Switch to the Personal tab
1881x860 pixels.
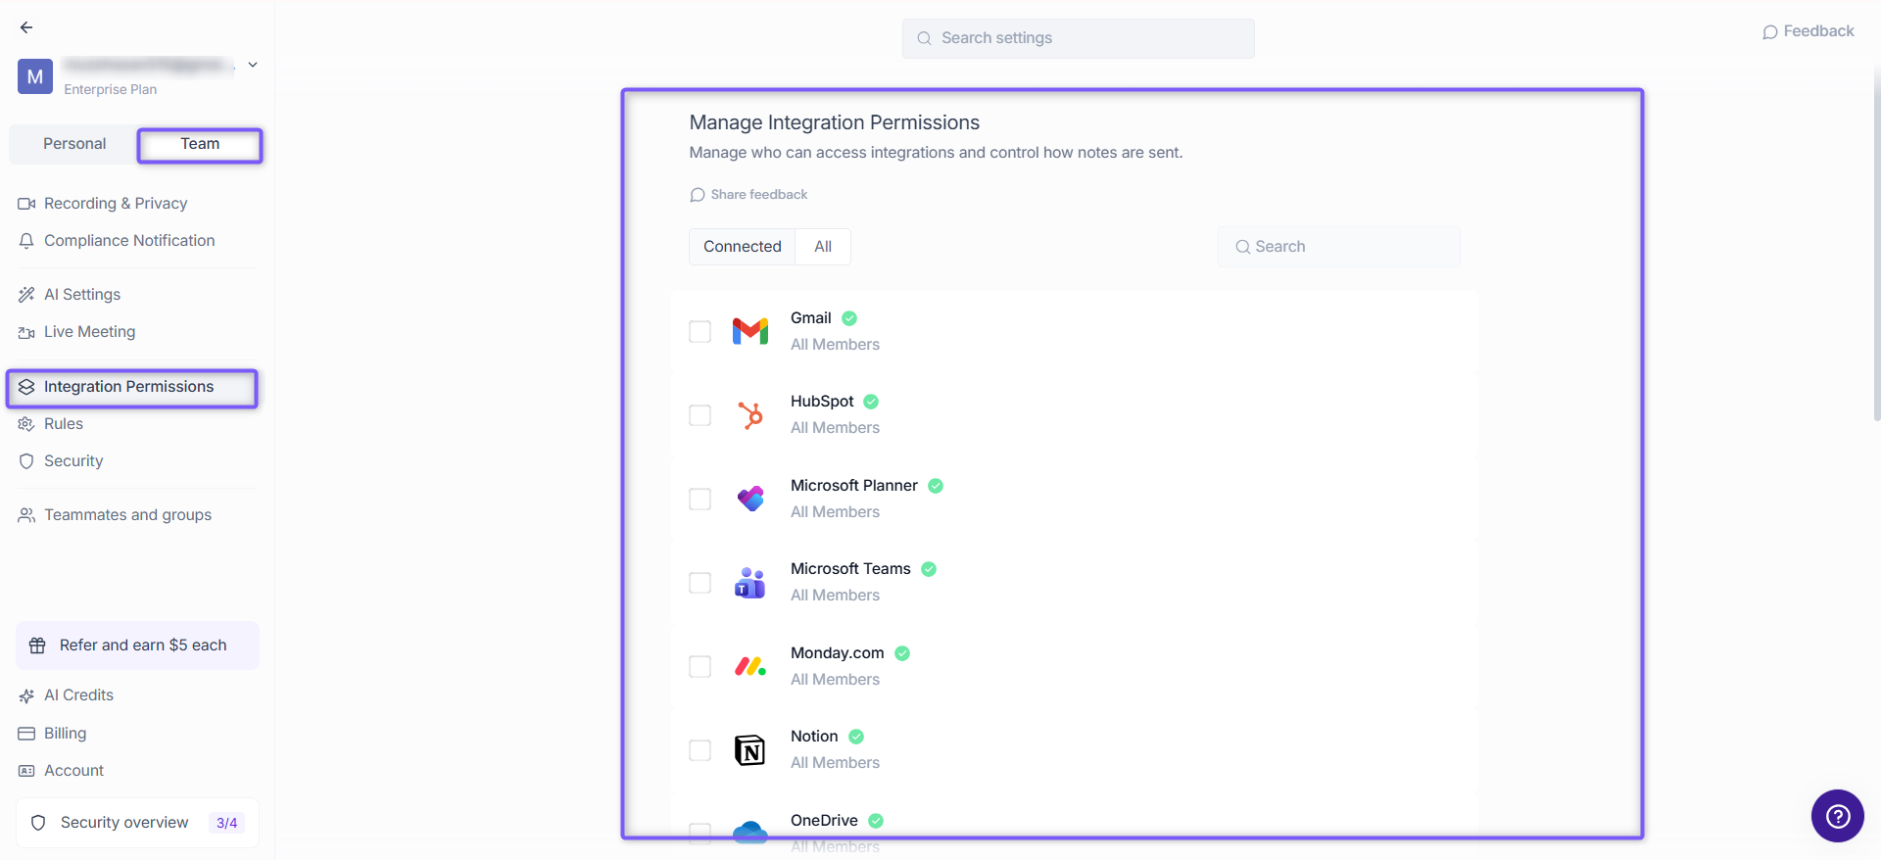pyautogui.click(x=74, y=144)
